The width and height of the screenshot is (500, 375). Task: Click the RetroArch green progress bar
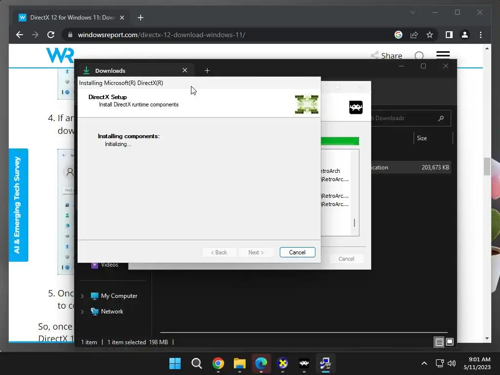tap(340, 141)
